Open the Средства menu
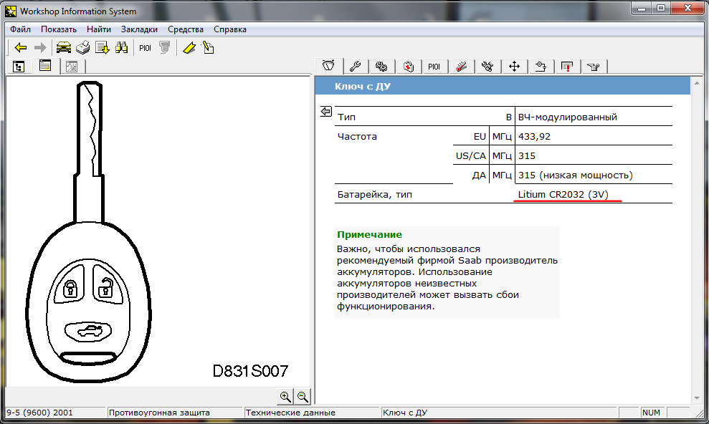 click(186, 29)
